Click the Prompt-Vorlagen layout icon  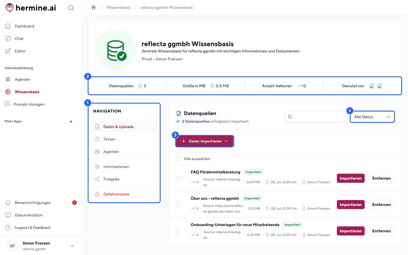click(x=7, y=104)
